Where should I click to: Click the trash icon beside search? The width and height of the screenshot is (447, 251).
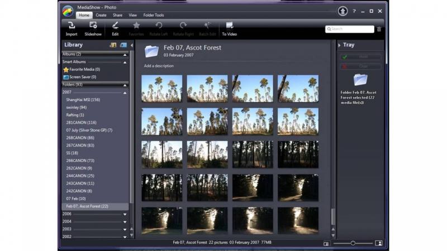379,29
